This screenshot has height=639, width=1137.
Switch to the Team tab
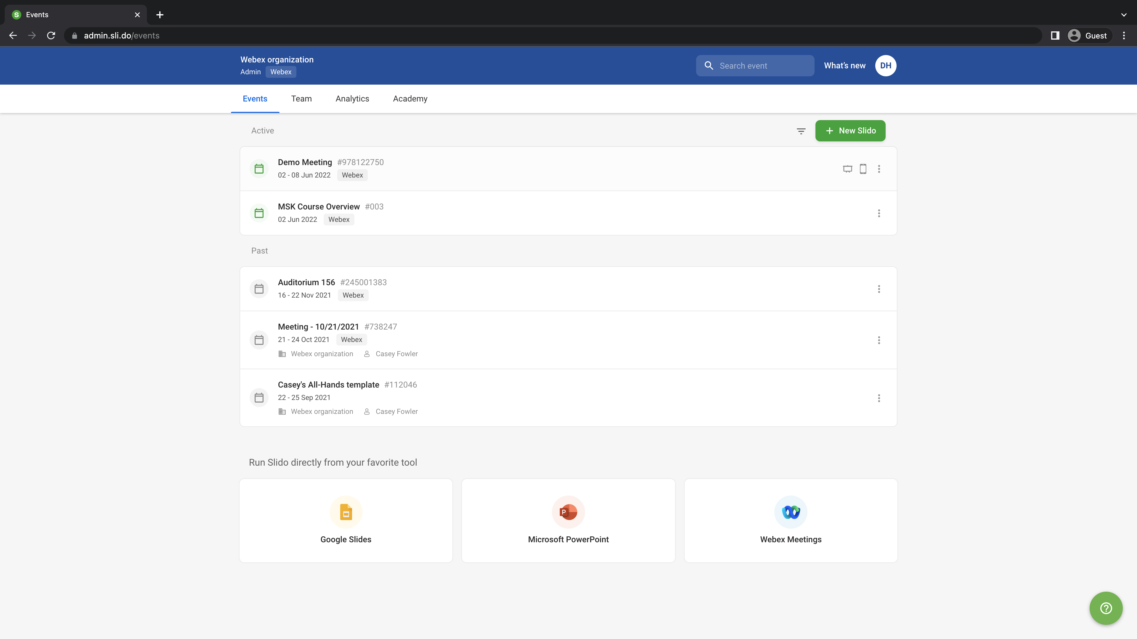[x=301, y=99]
